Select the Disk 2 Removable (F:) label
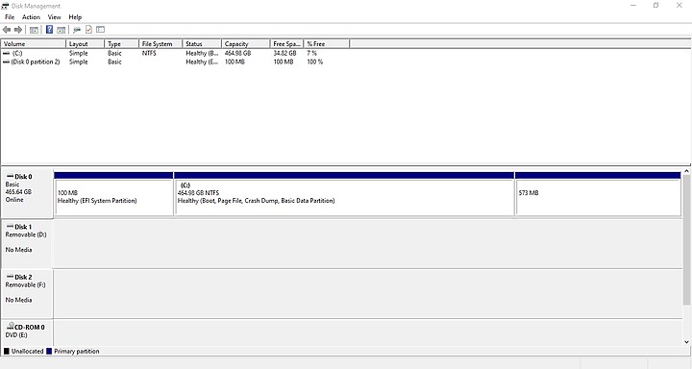 point(27,293)
